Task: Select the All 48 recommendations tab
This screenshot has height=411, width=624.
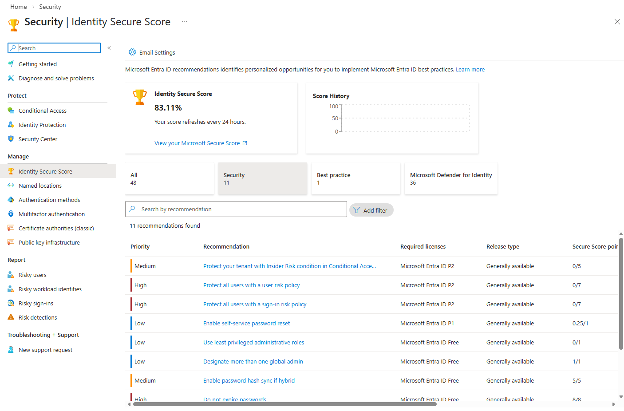Action: [170, 178]
